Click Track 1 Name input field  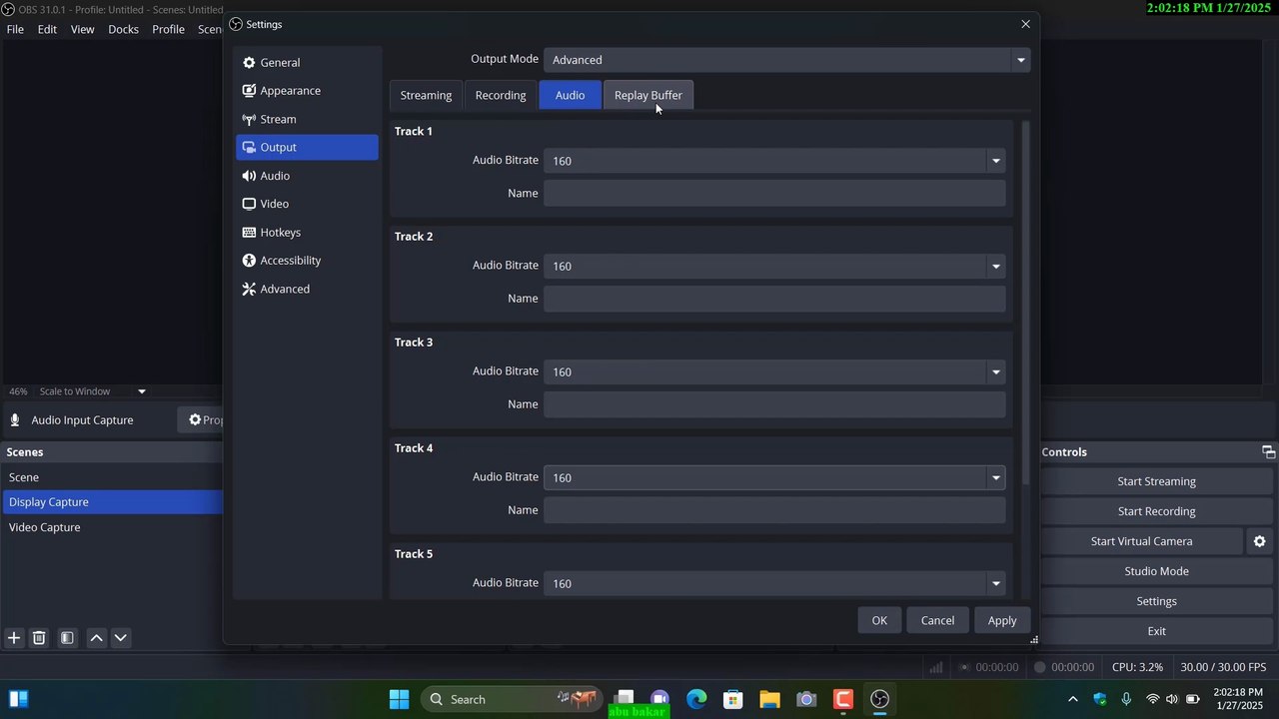774,193
